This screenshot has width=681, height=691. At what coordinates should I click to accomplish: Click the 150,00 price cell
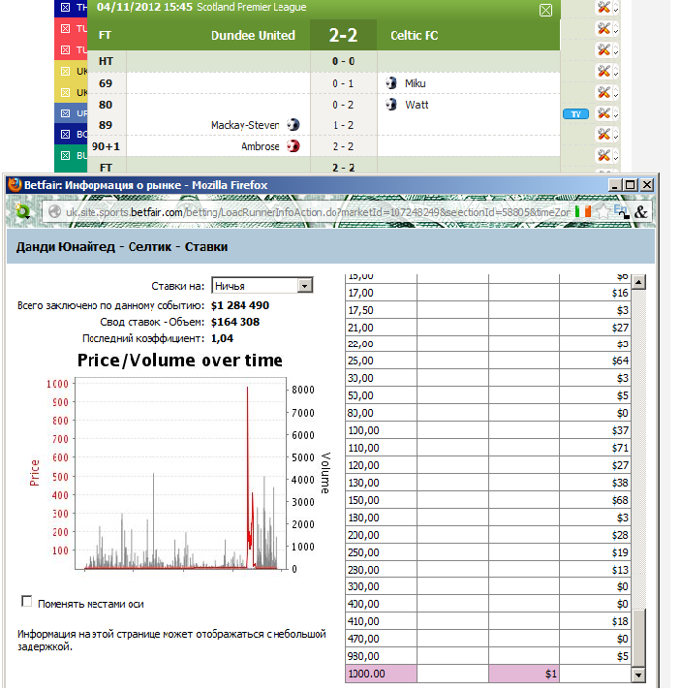[x=381, y=500]
